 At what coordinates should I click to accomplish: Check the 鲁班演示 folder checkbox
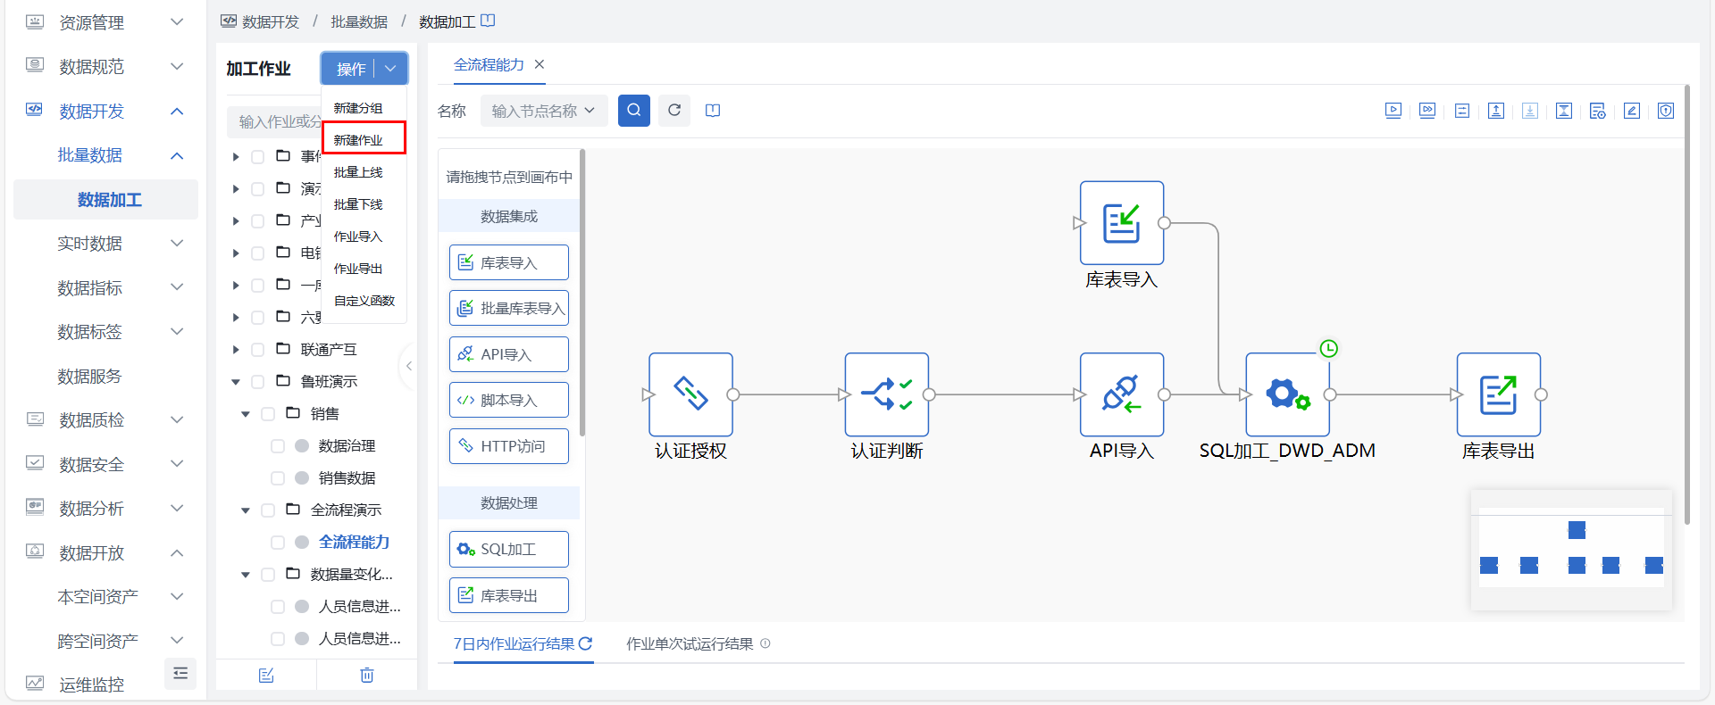pyautogui.click(x=258, y=382)
